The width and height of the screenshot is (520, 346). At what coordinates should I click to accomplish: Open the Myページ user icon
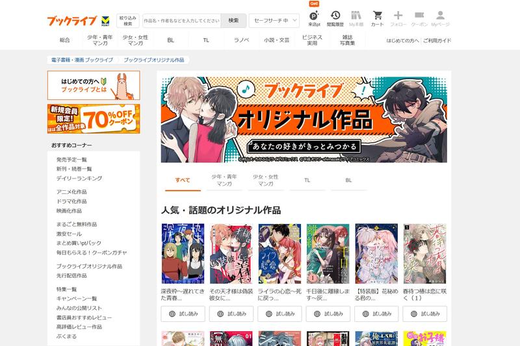click(x=441, y=19)
